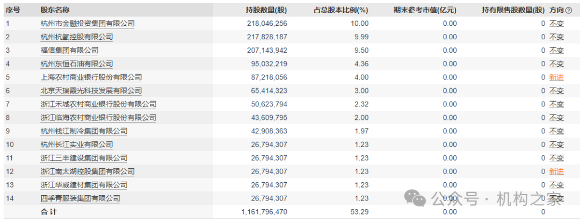Open 福信集团有限公司 shareholder link
The height and width of the screenshot is (222, 580).
coord(69,51)
